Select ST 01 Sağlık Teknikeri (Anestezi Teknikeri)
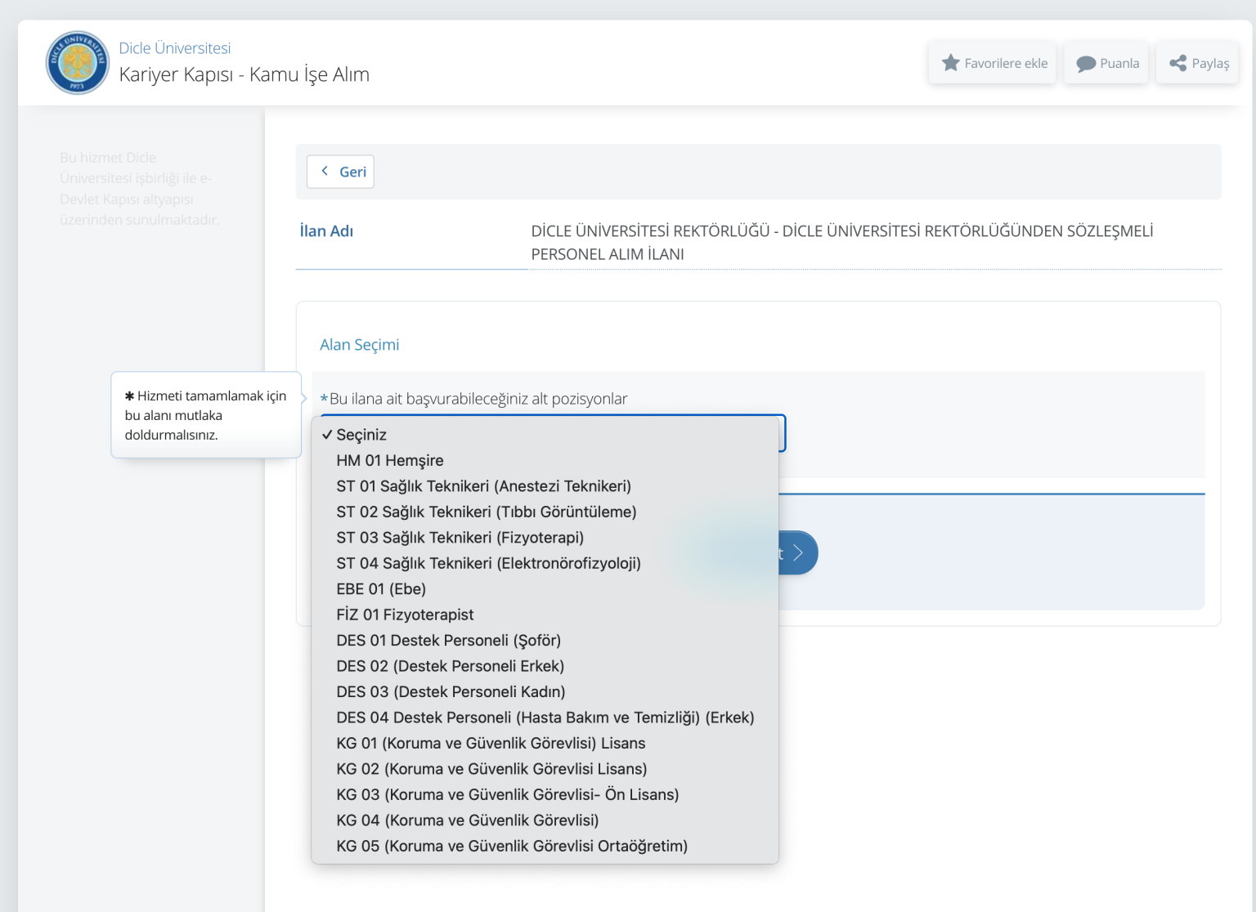 pos(483,486)
